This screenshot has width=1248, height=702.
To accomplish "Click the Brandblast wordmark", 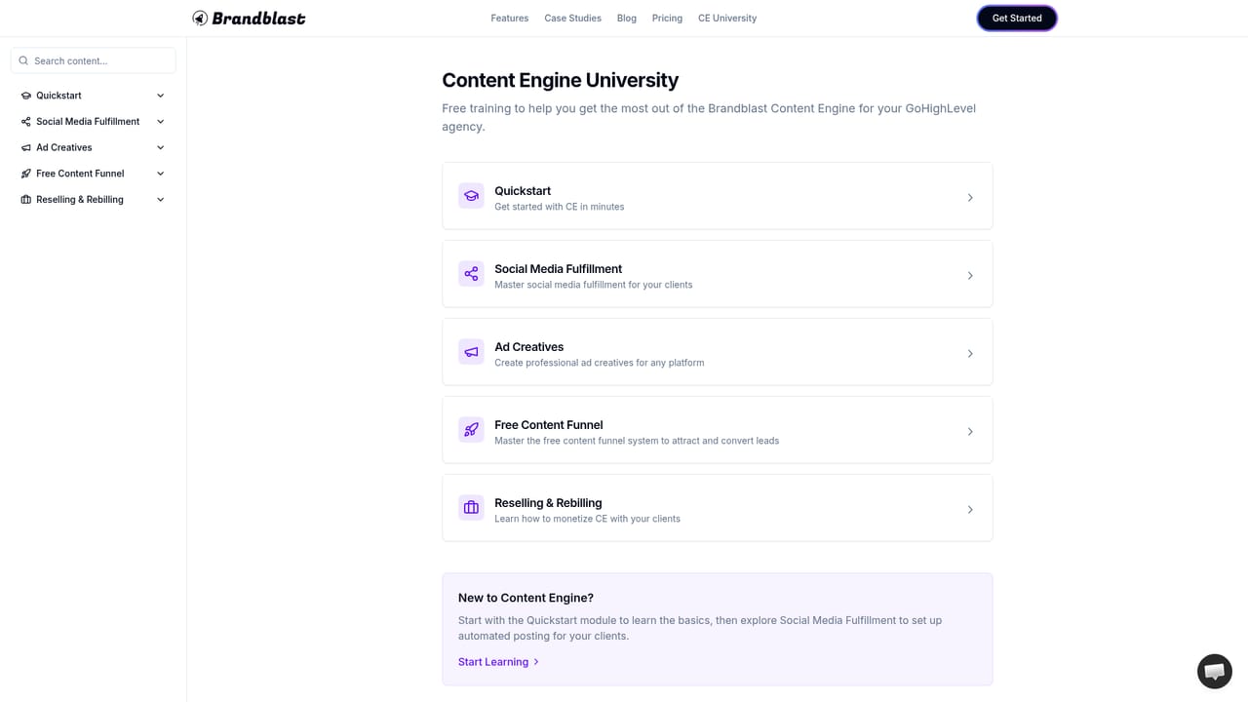I will point(258,19).
